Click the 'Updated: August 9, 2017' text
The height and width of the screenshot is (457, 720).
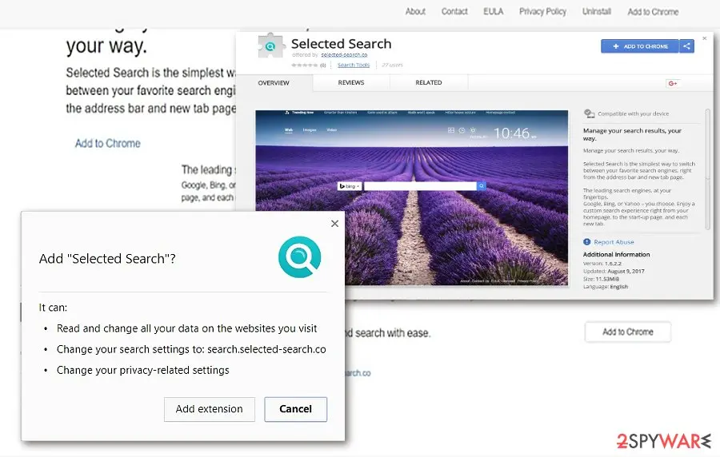point(614,272)
